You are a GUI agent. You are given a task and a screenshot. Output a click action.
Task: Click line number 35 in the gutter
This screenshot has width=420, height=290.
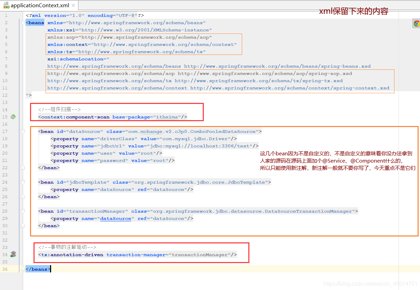coord(5,262)
